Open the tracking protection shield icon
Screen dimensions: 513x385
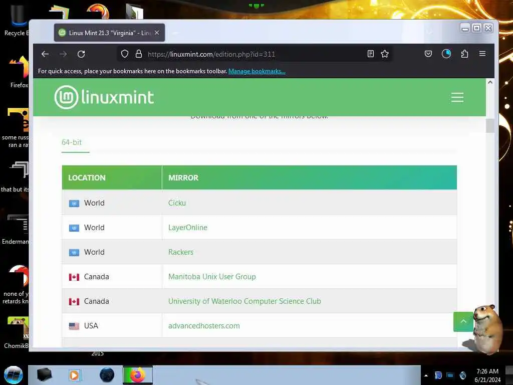124,54
